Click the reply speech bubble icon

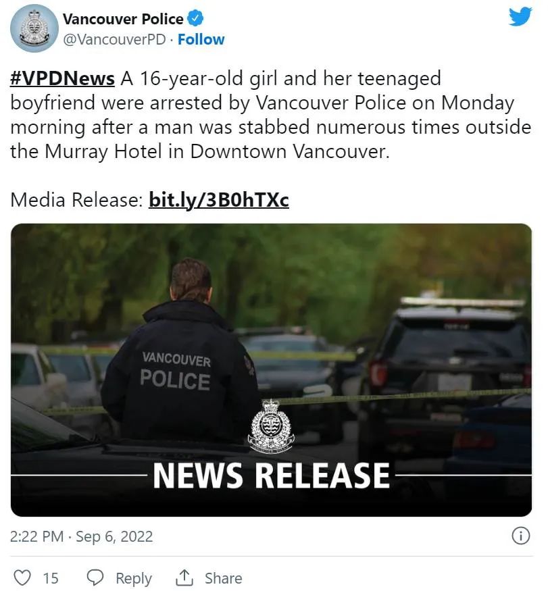pyautogui.click(x=95, y=577)
